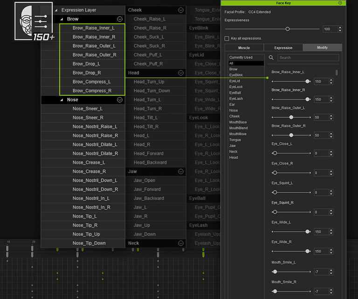Click the Cheek group circled chevron icon

pyautogui.click(x=181, y=10)
